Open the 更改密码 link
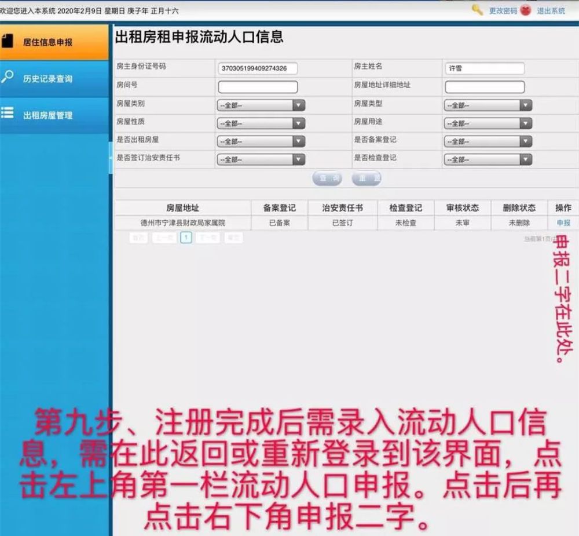The width and height of the screenshot is (579, 536). point(503,11)
